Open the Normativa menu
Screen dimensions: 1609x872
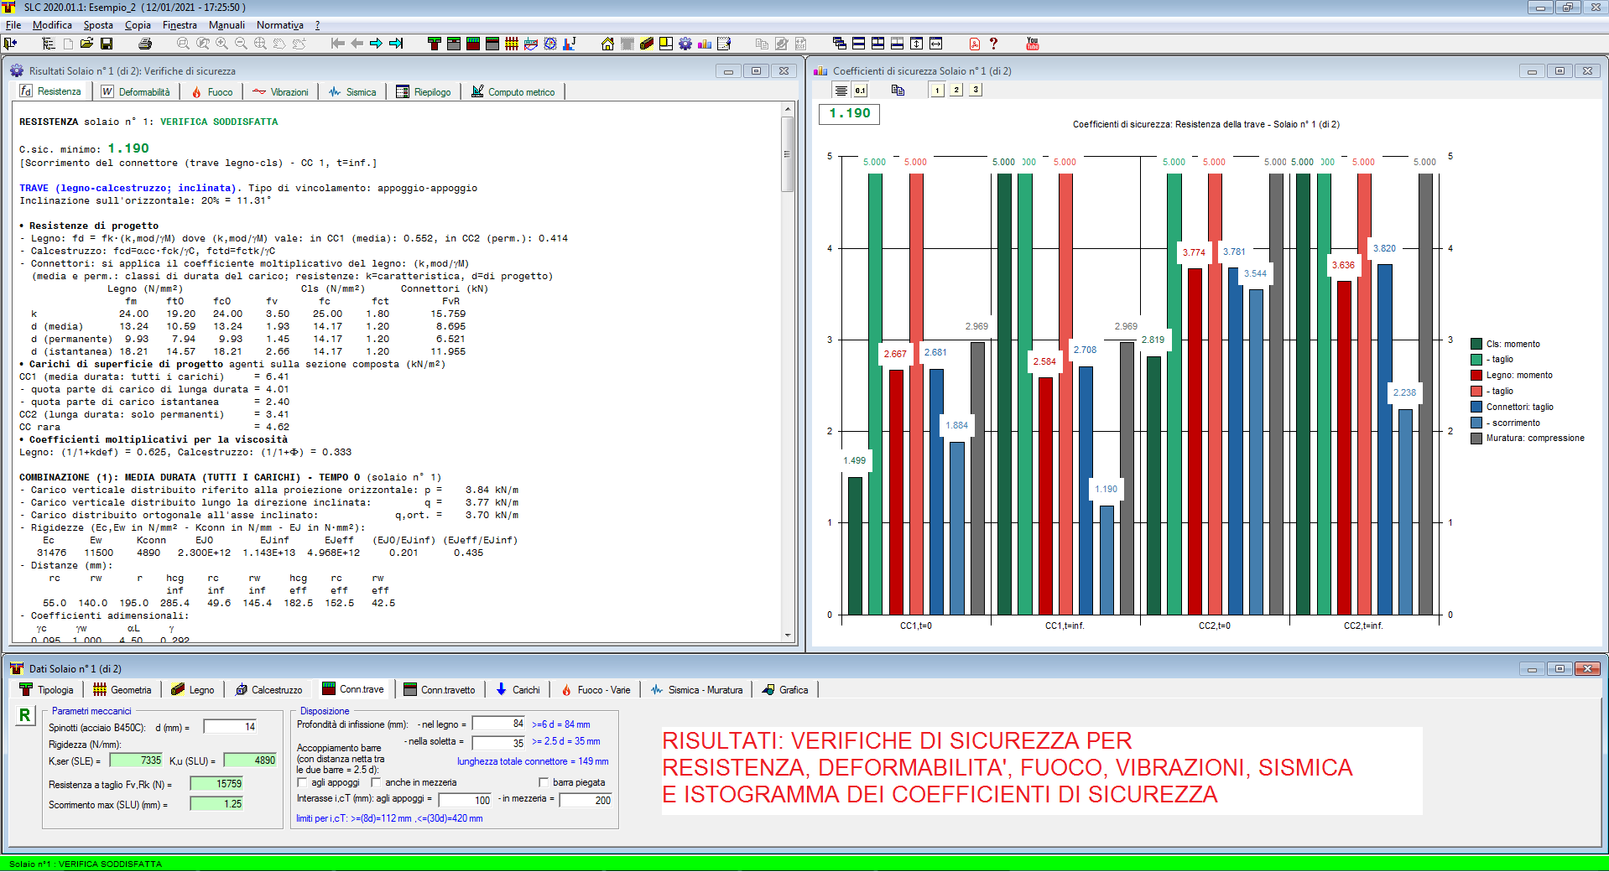click(279, 25)
